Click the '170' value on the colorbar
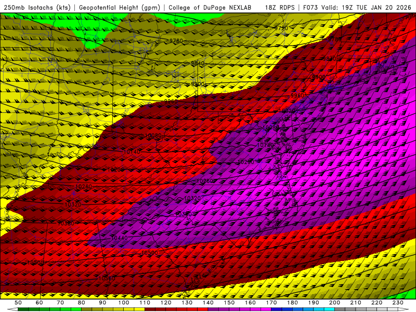Image resolution: width=416 pixels, height=312 pixels. 271,303
